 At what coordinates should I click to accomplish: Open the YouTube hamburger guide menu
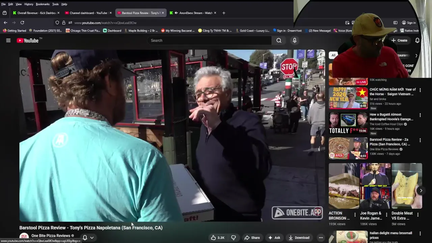coord(8,40)
